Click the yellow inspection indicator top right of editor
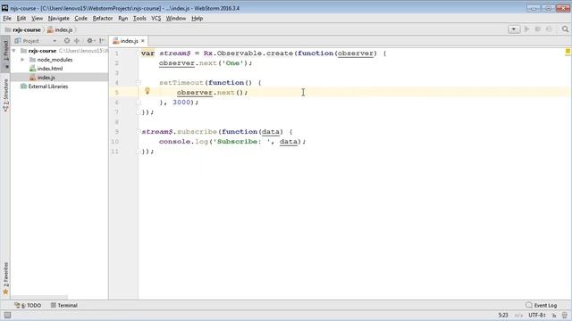Viewport: 572px width, 321px height. (568, 52)
